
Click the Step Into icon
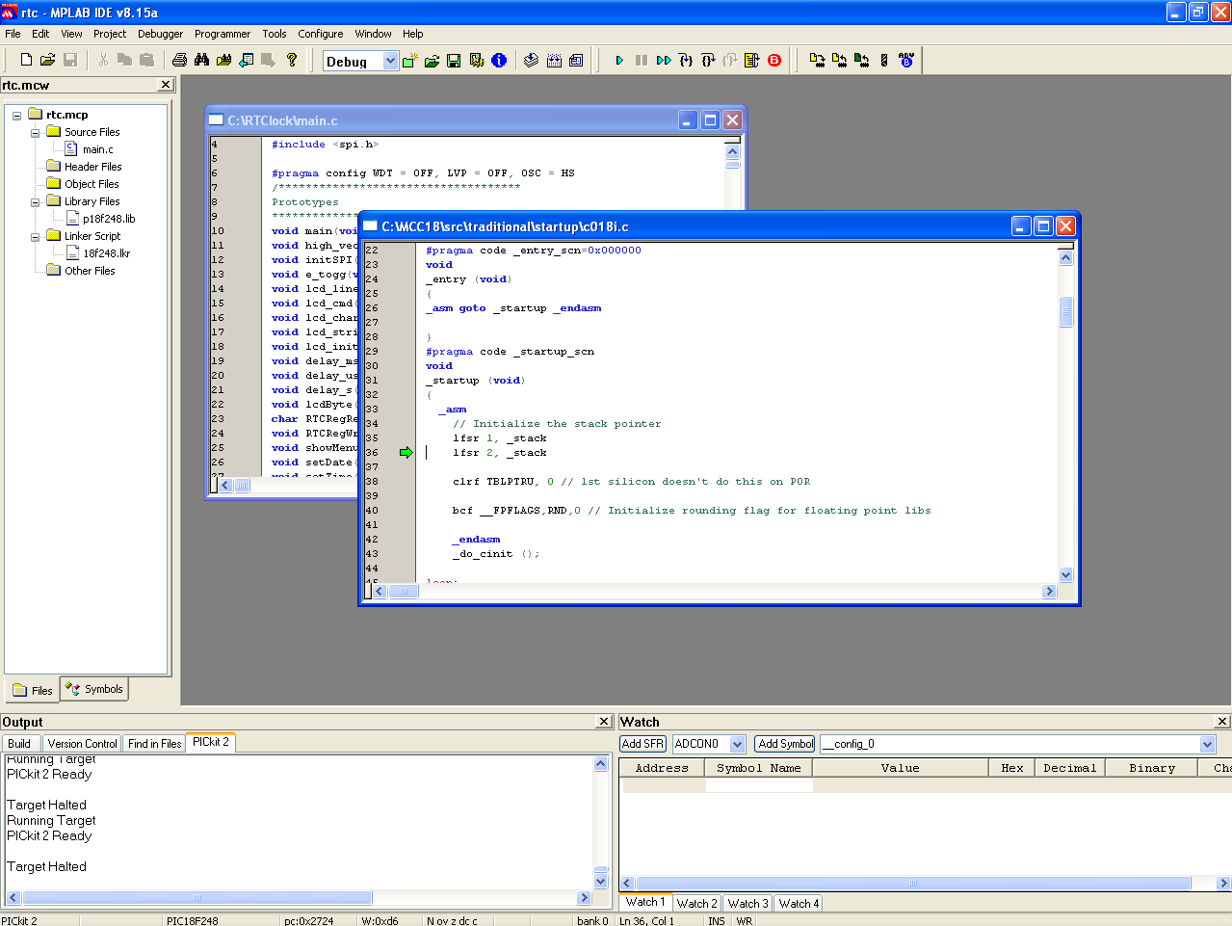coord(686,60)
